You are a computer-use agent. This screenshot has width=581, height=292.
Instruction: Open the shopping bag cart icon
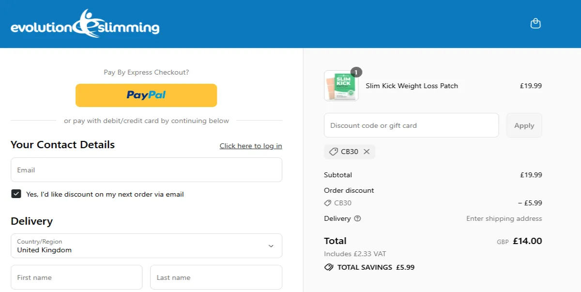pyautogui.click(x=535, y=23)
